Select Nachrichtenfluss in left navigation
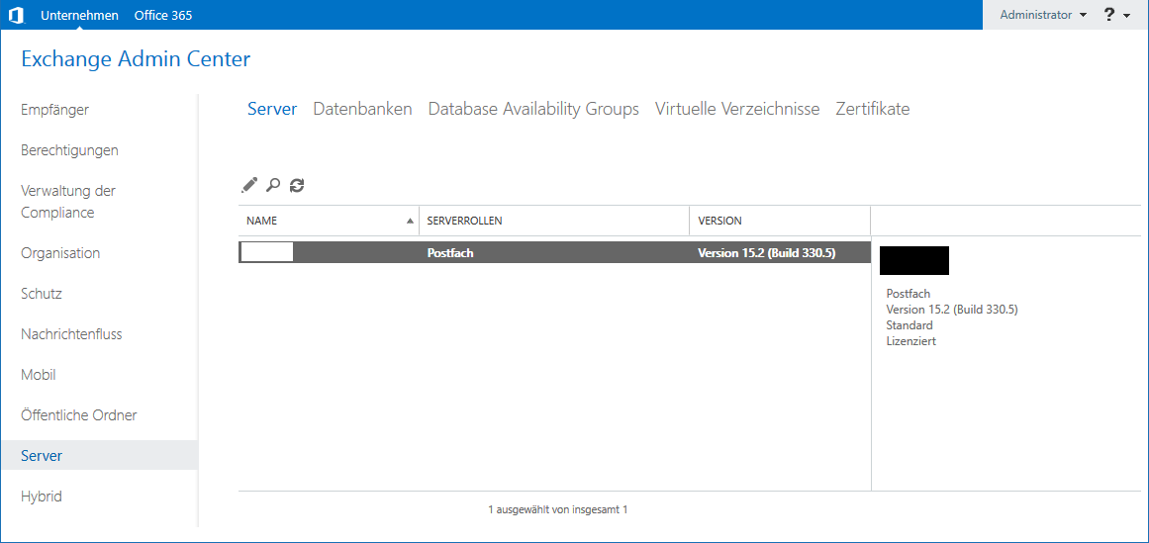Viewport: 1149px width, 543px height. [71, 334]
